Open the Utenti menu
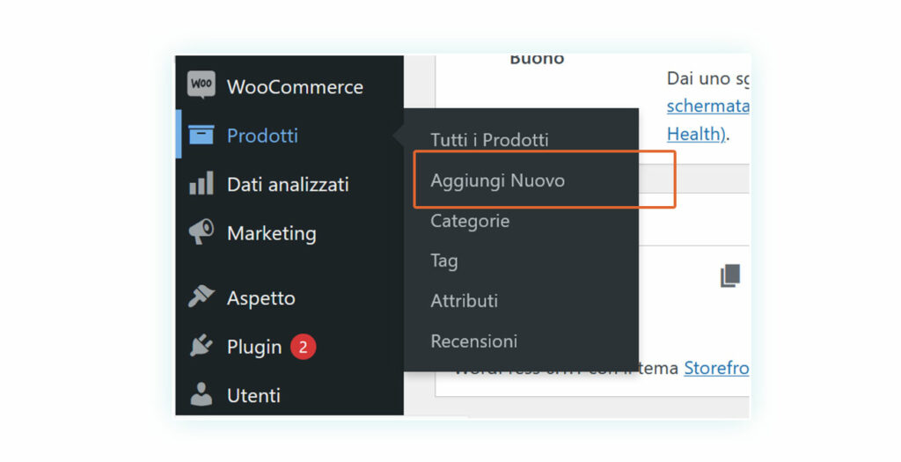The height and width of the screenshot is (462, 901). pyautogui.click(x=253, y=396)
